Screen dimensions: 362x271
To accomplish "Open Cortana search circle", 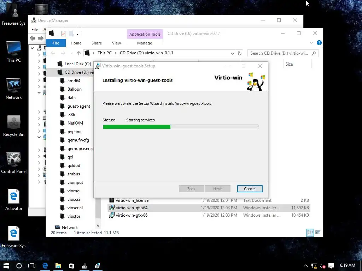I will (19, 266).
